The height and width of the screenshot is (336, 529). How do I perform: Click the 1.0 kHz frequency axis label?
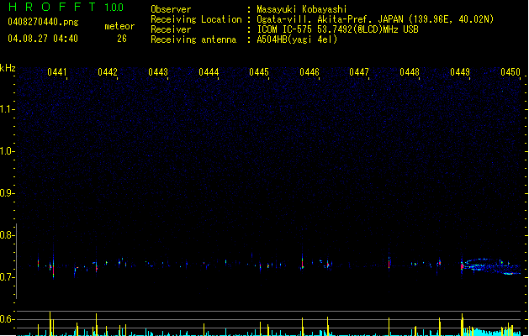click(7, 151)
